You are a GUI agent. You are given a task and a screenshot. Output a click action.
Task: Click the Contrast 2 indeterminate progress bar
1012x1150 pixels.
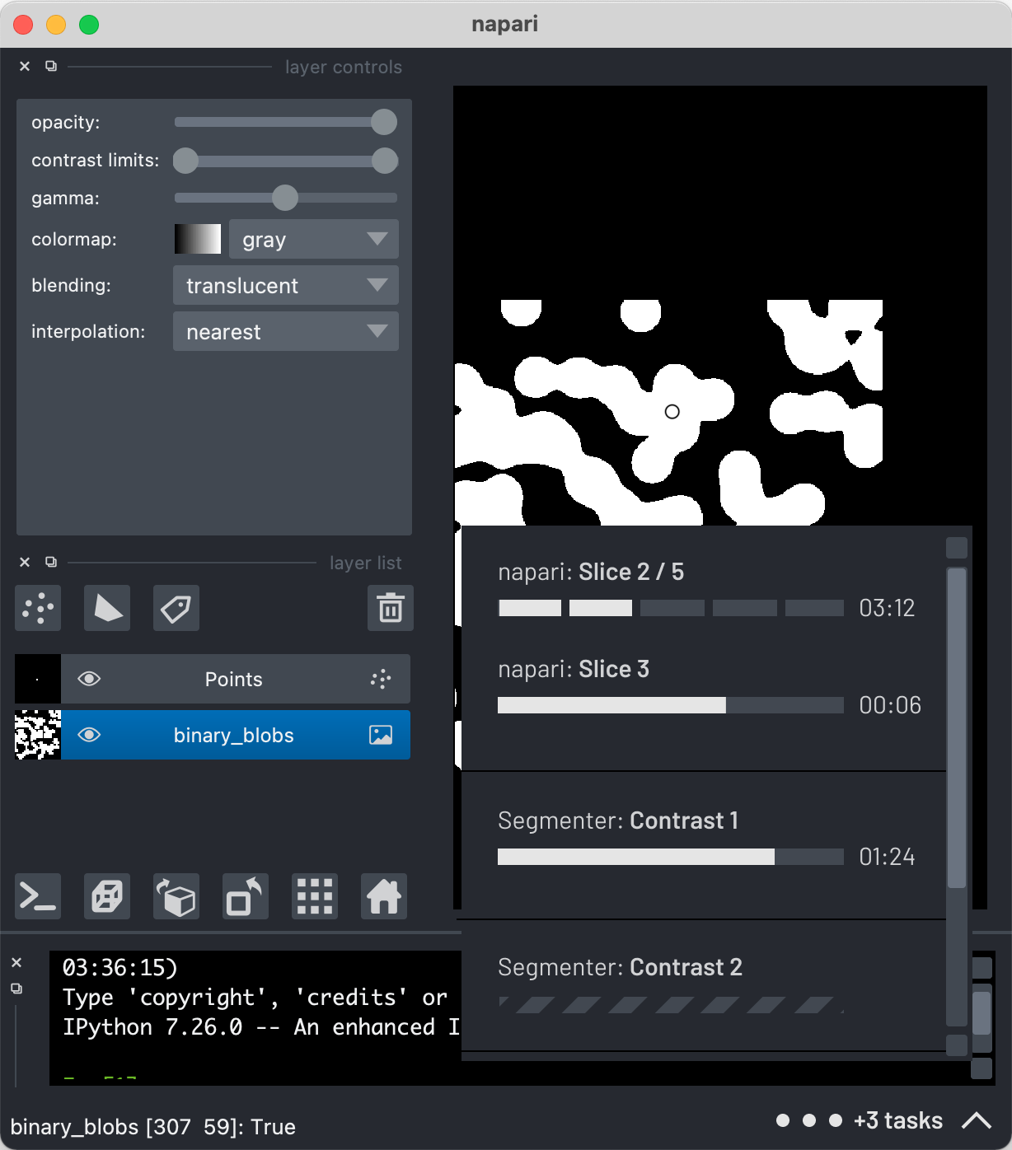tap(671, 1005)
